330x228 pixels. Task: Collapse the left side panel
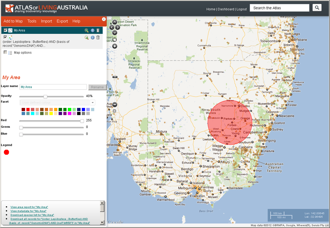click(x=104, y=19)
